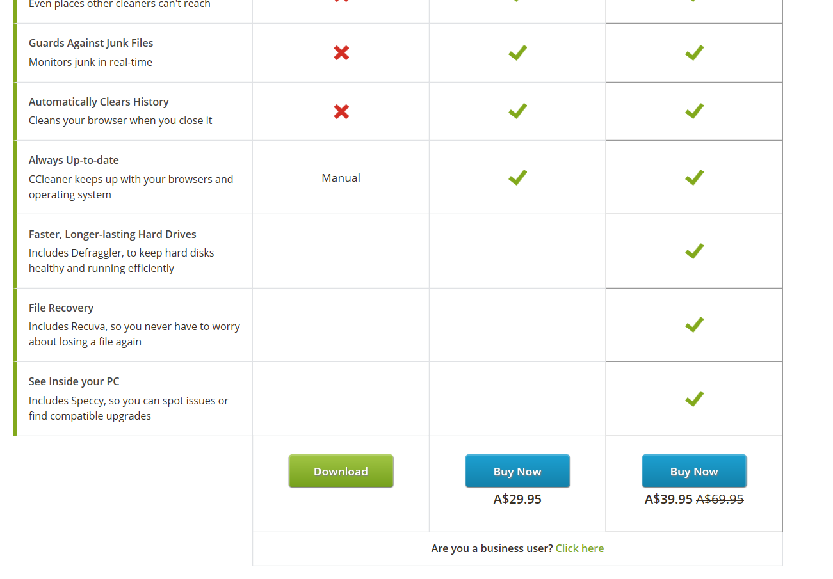The height and width of the screenshot is (579, 833).
Task: Click Always Up-to-date check in A$29.95 column
Action: 517,177
